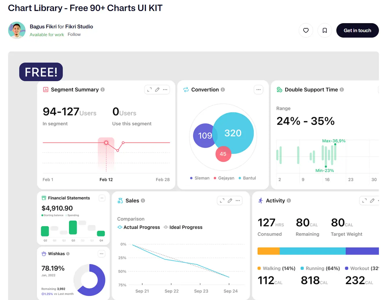
Task: Open Segment Summary more options menu
Action: 165,90
